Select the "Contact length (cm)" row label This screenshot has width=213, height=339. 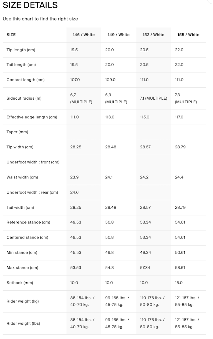[x=26, y=80]
